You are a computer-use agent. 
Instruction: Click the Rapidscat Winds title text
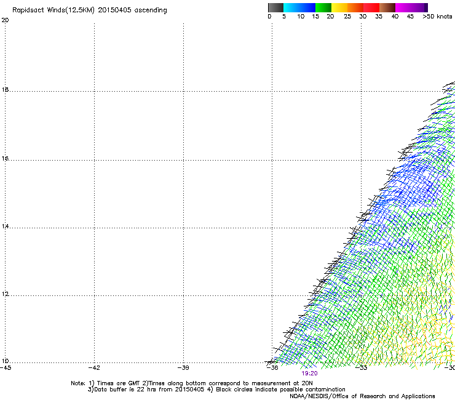90,10
